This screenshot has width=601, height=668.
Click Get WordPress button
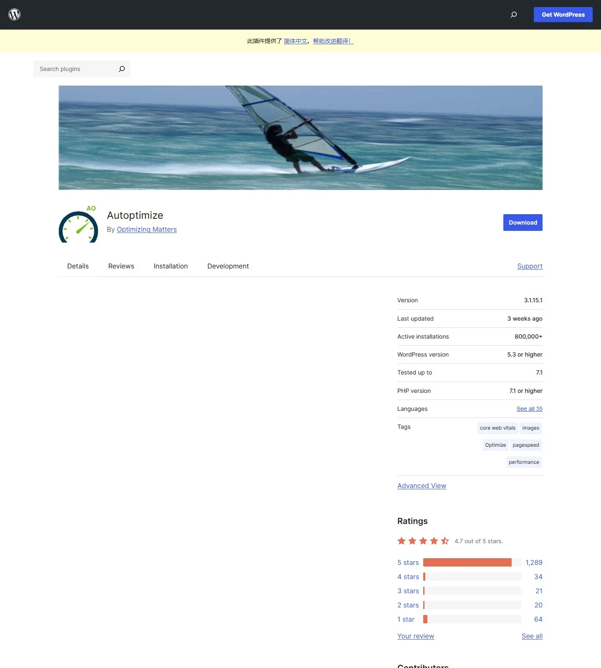(563, 15)
